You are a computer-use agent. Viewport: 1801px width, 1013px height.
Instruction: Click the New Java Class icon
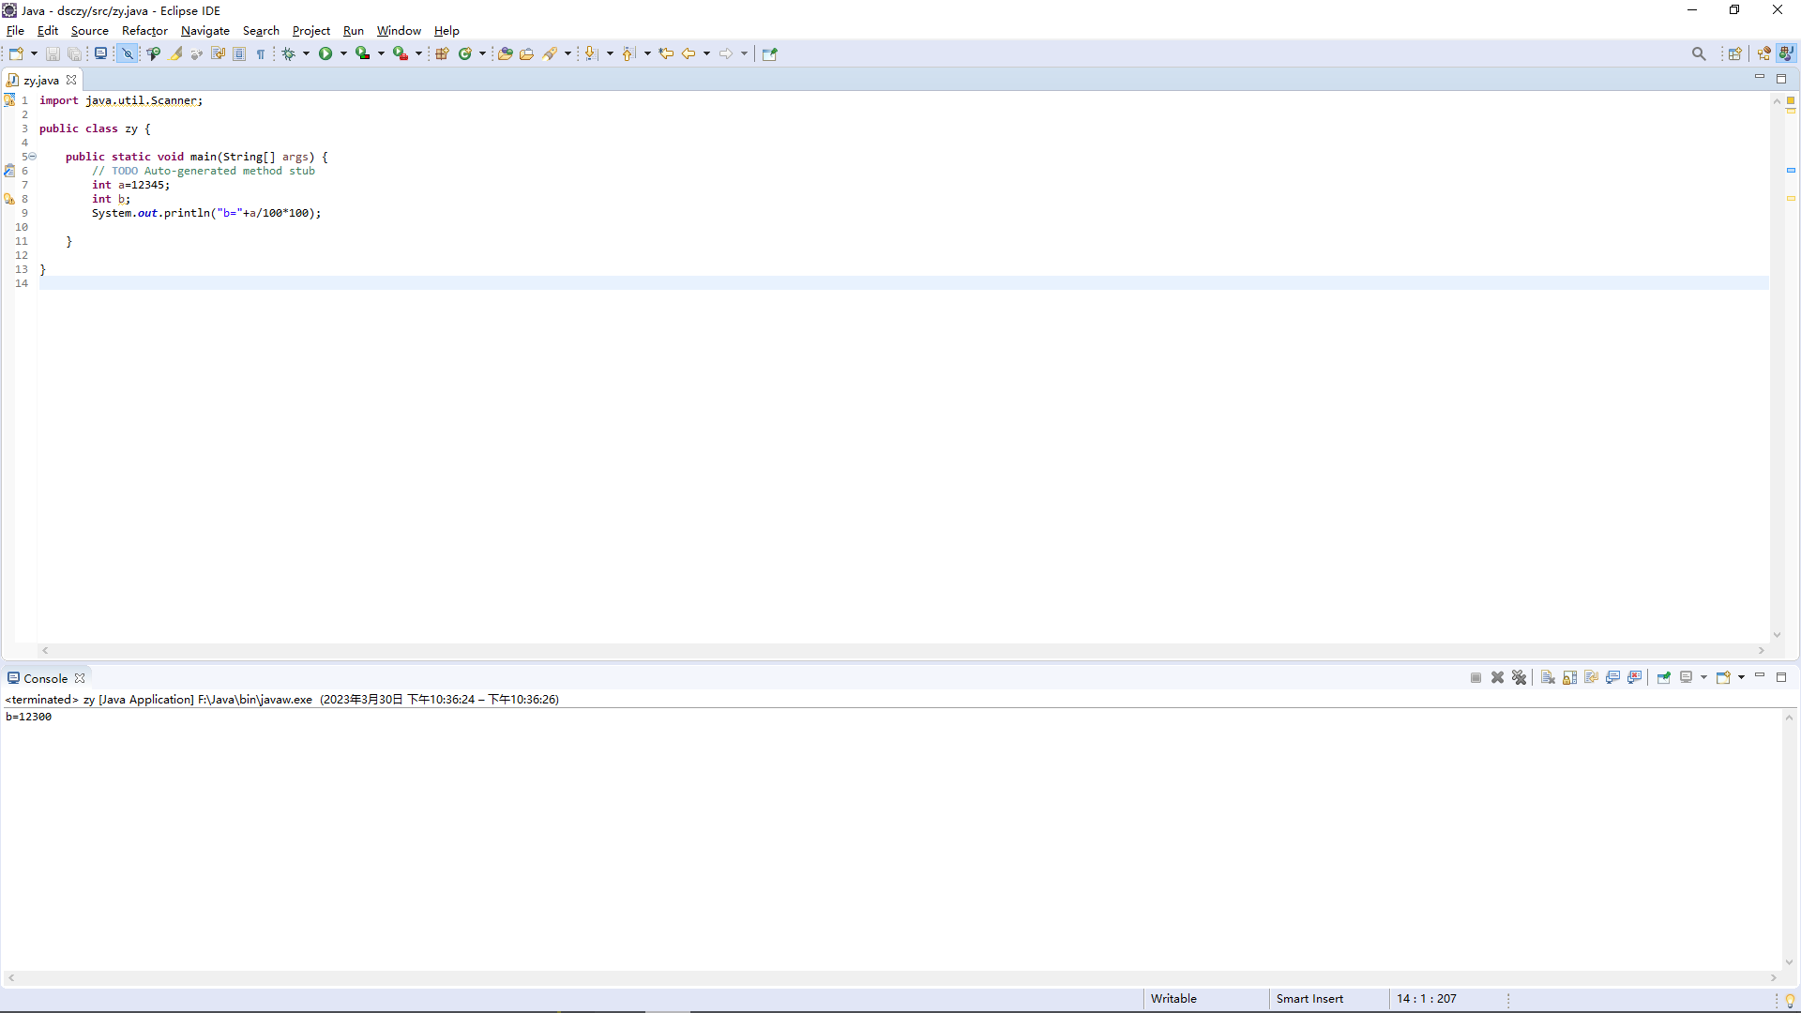click(x=464, y=53)
